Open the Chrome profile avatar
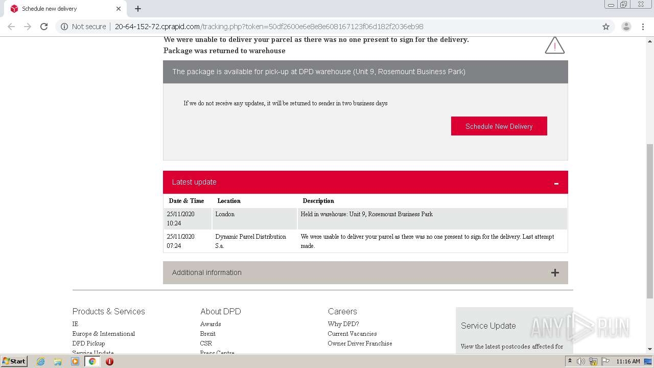Viewport: 654px width, 368px height. tap(626, 27)
